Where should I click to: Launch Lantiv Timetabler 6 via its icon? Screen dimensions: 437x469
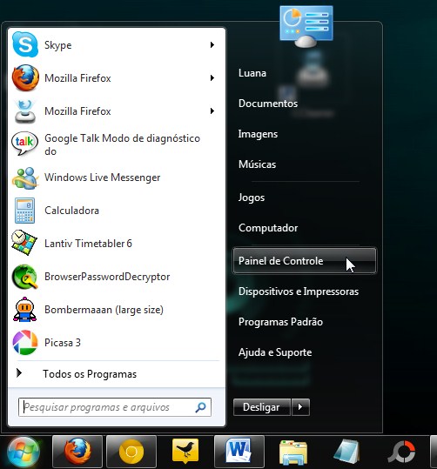click(x=24, y=243)
